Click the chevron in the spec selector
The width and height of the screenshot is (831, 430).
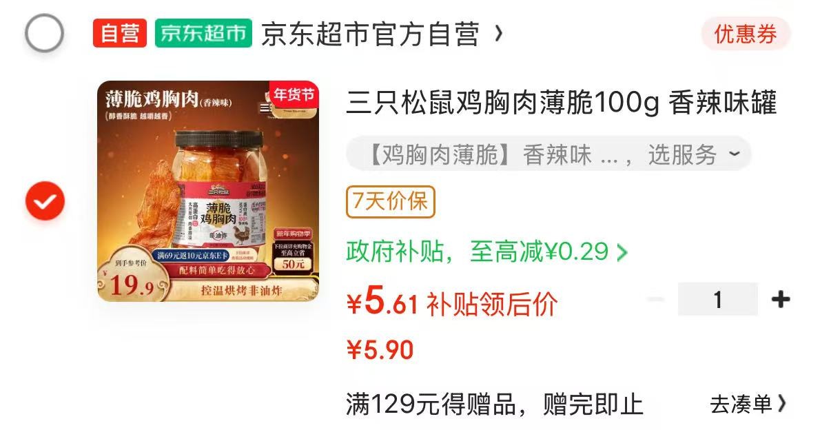click(x=733, y=154)
